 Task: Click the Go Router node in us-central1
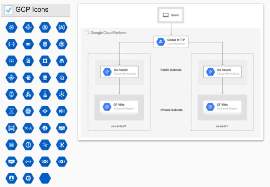(119, 72)
